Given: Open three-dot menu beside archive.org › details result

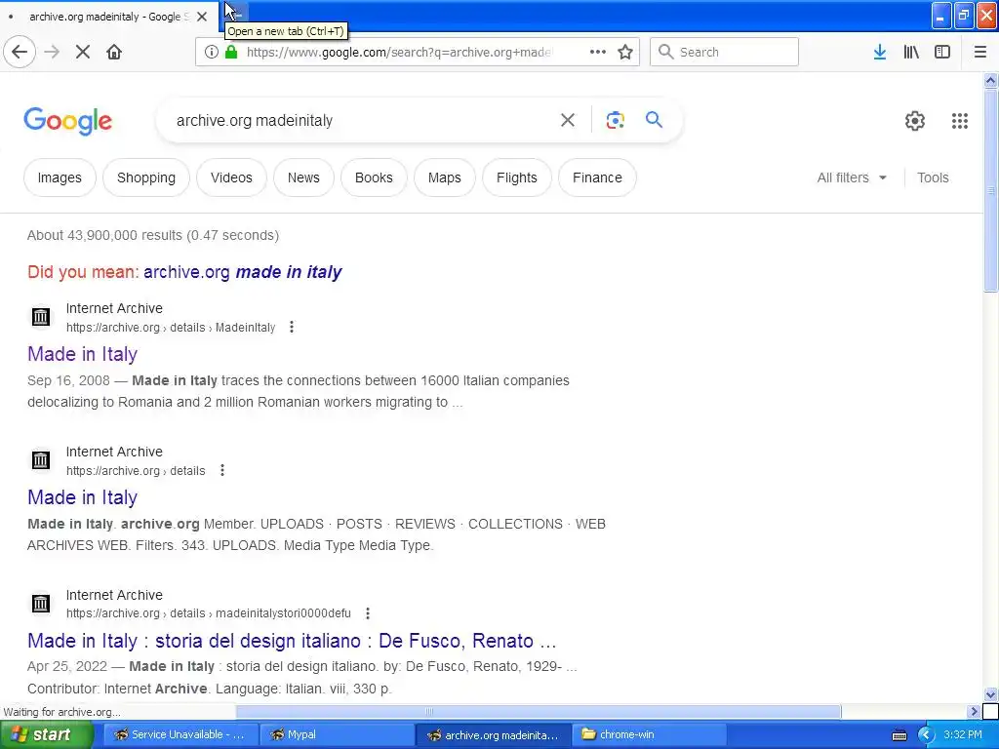Looking at the screenshot, I should (222, 471).
